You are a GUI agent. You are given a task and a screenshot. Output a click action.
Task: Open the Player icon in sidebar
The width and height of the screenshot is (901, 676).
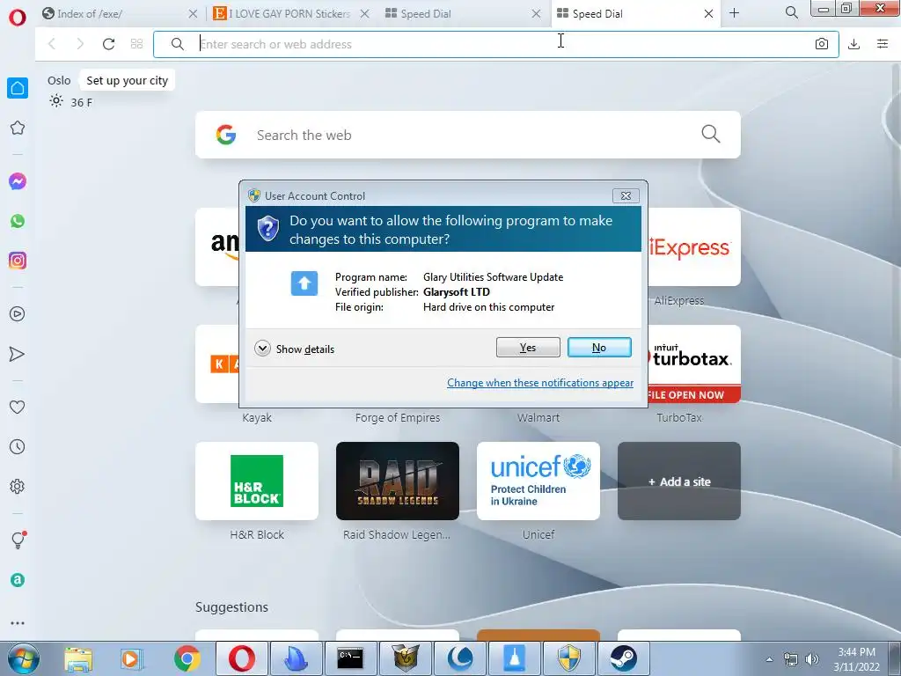click(x=18, y=314)
